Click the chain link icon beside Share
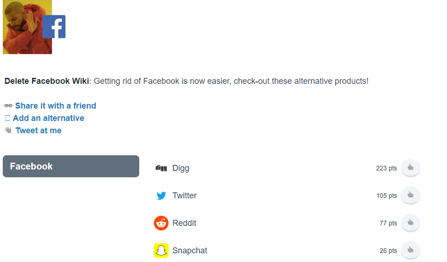 [8, 106]
